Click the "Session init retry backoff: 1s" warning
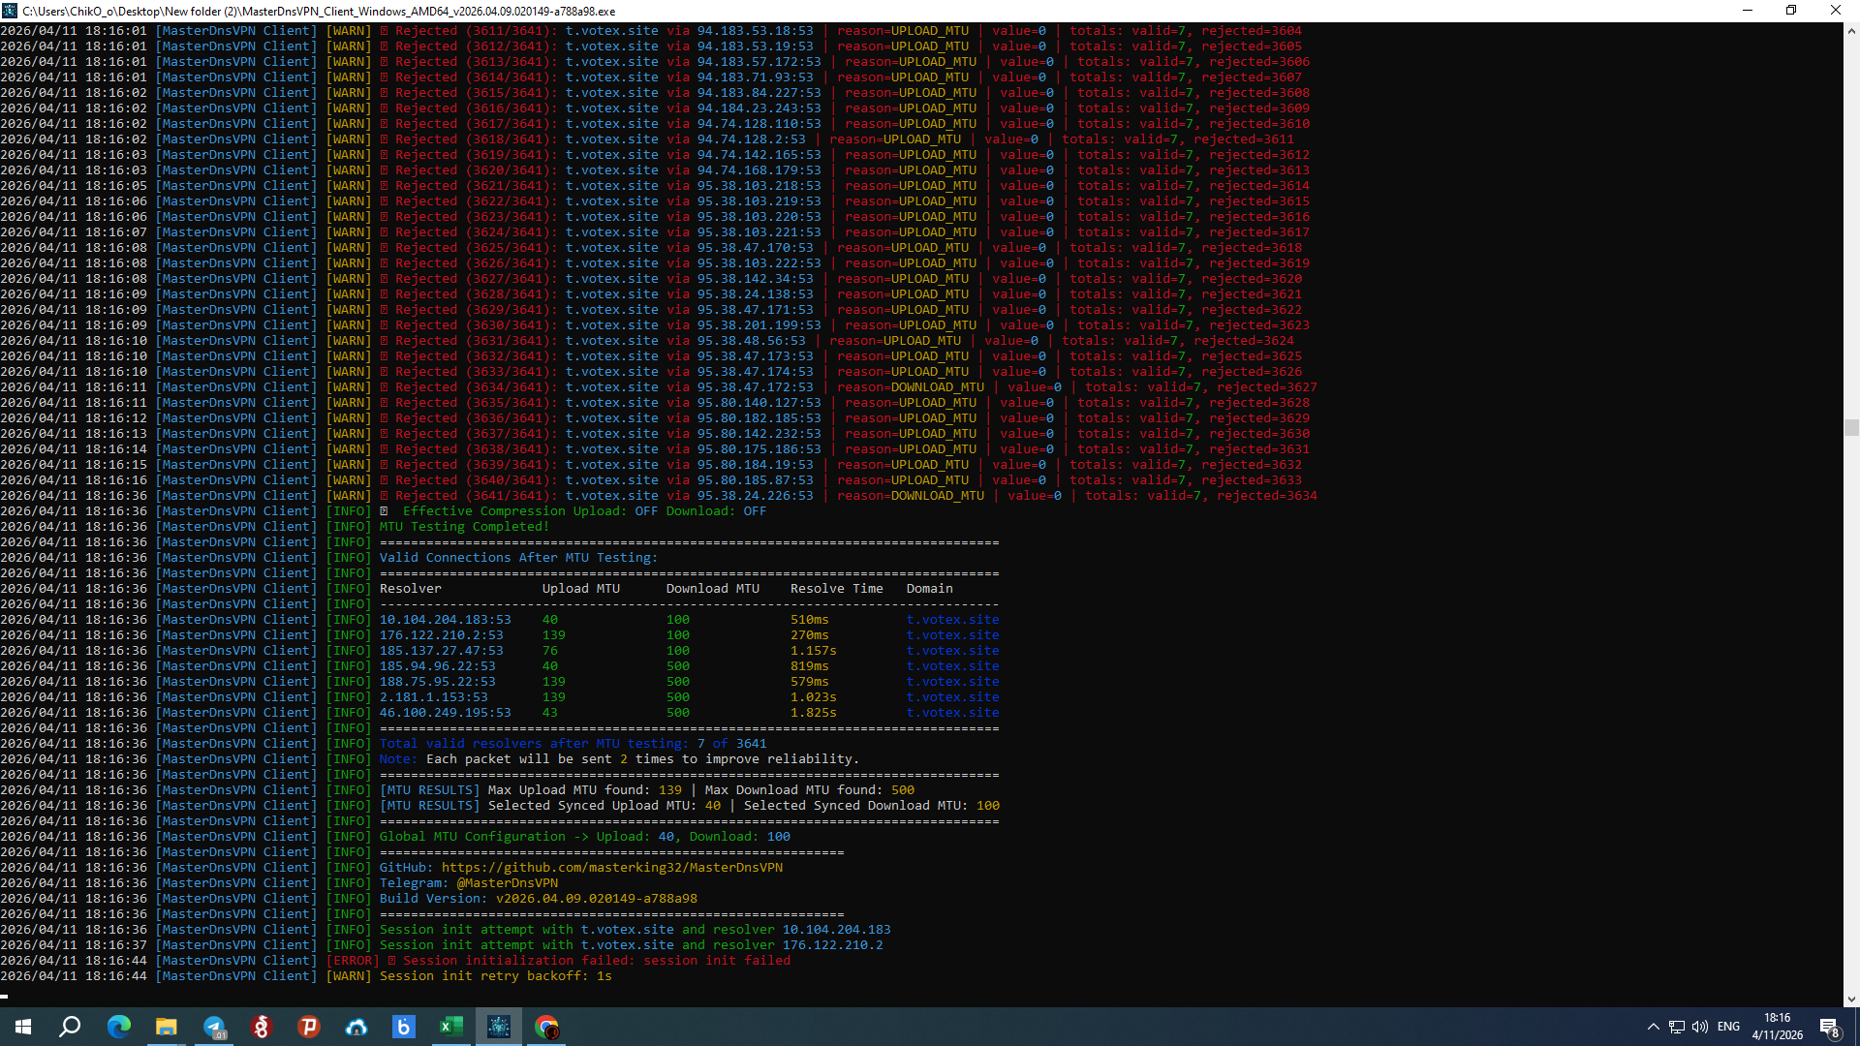 click(495, 976)
